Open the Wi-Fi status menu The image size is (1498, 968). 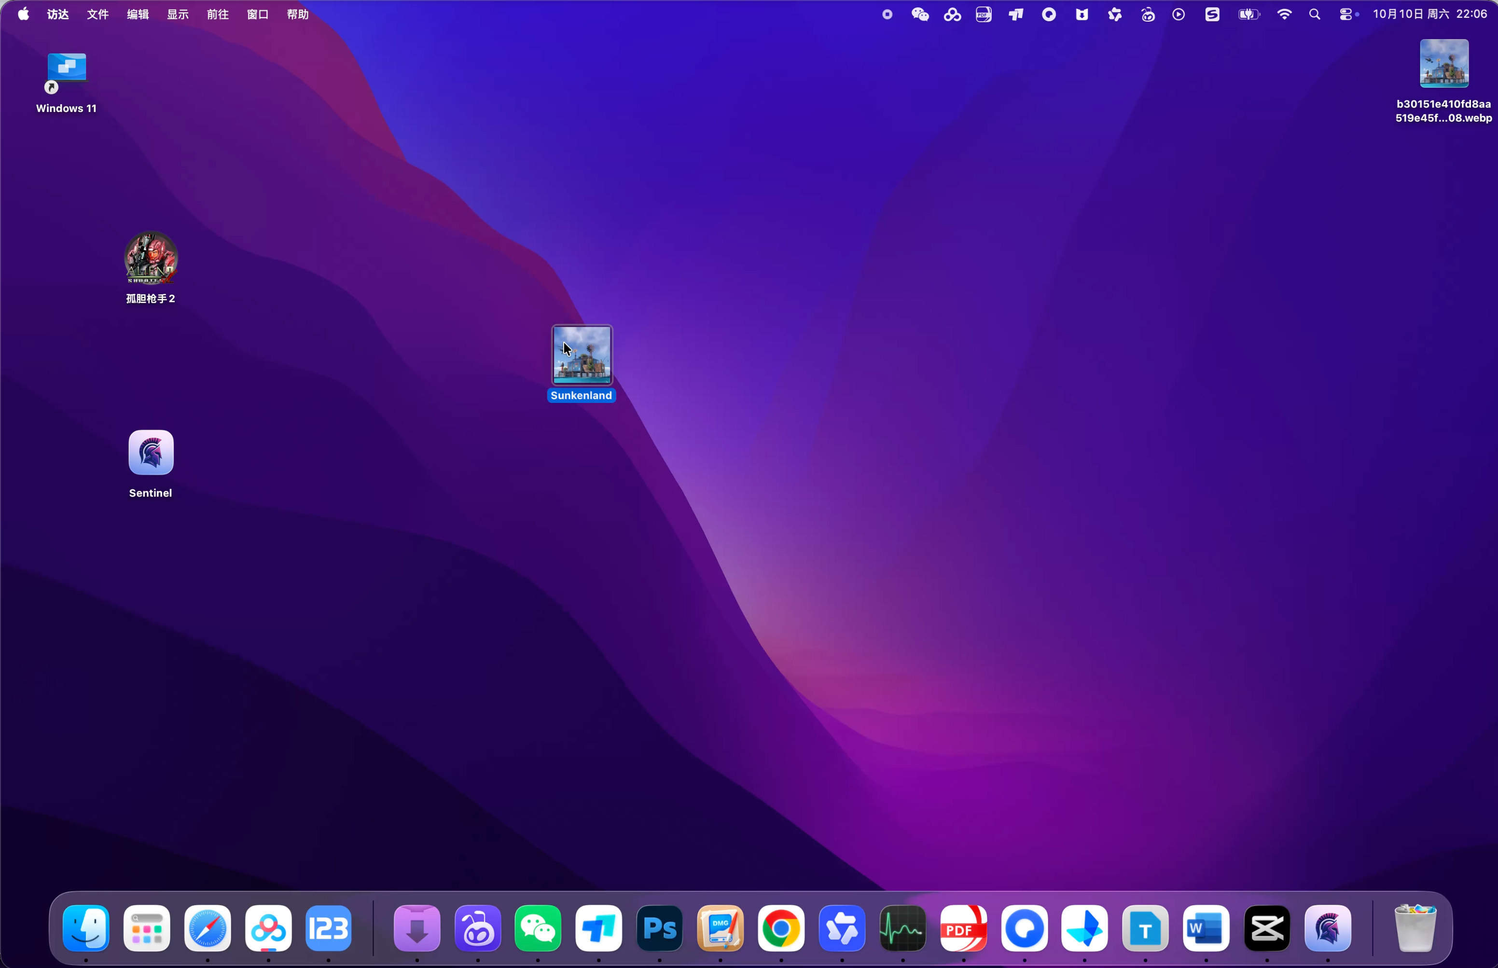click(1284, 14)
